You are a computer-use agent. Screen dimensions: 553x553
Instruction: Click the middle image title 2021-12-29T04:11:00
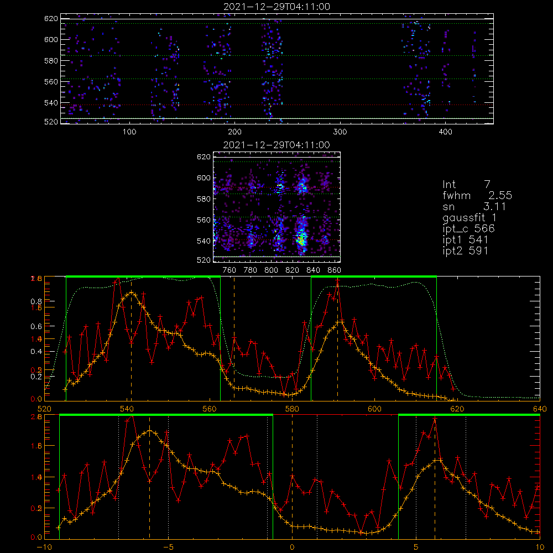[277, 145]
